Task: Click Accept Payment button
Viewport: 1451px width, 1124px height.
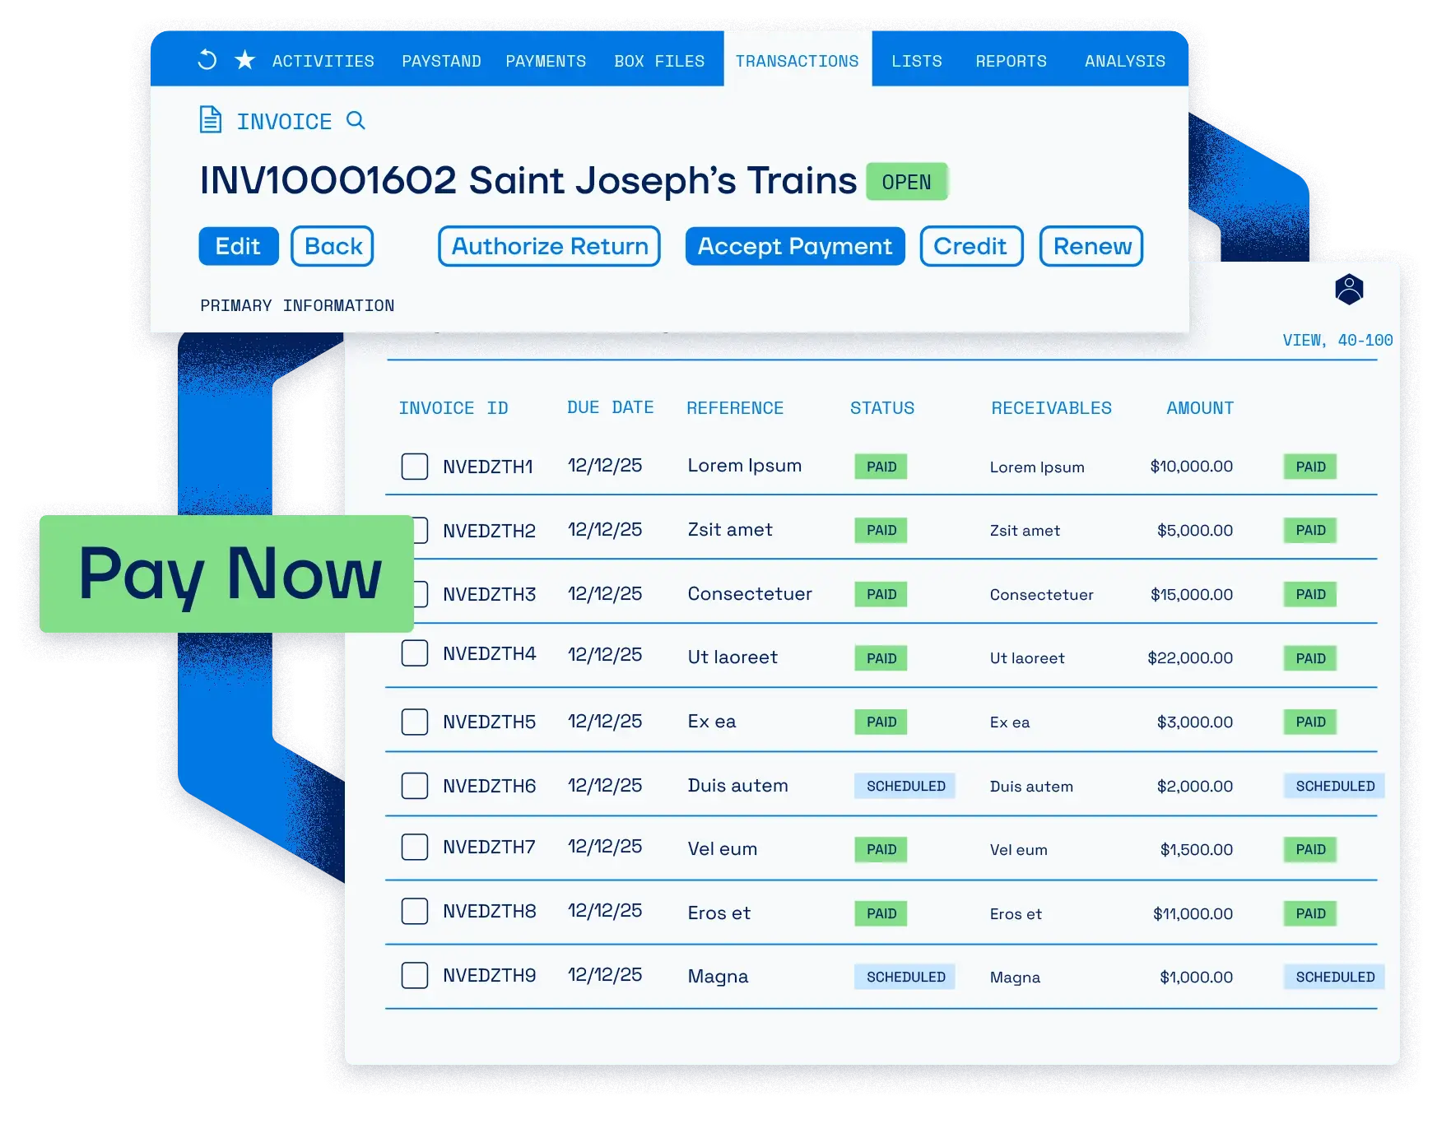Action: 795,246
